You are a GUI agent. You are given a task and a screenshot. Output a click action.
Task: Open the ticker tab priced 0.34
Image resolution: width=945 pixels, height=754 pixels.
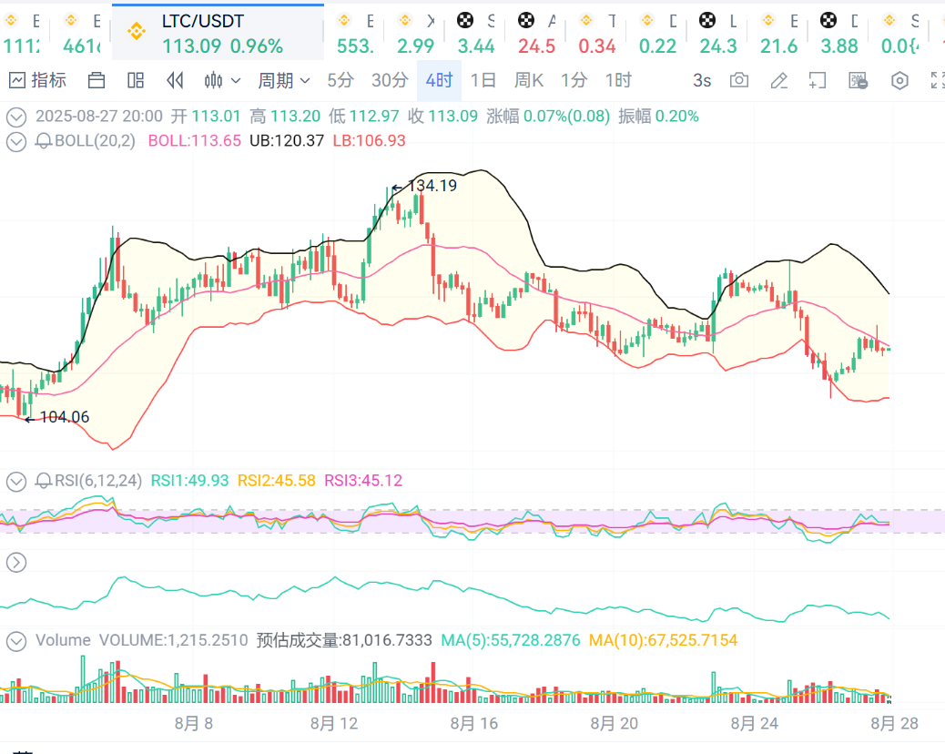click(x=596, y=33)
